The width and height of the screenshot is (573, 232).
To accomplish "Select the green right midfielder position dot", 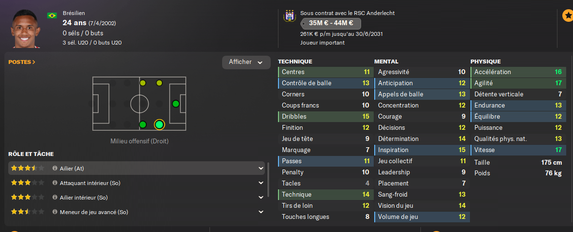I will tap(142, 124).
